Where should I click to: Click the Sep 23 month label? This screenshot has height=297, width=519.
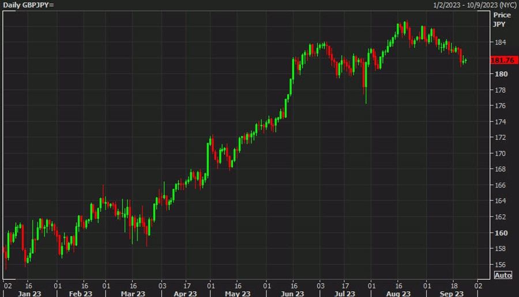point(452,294)
